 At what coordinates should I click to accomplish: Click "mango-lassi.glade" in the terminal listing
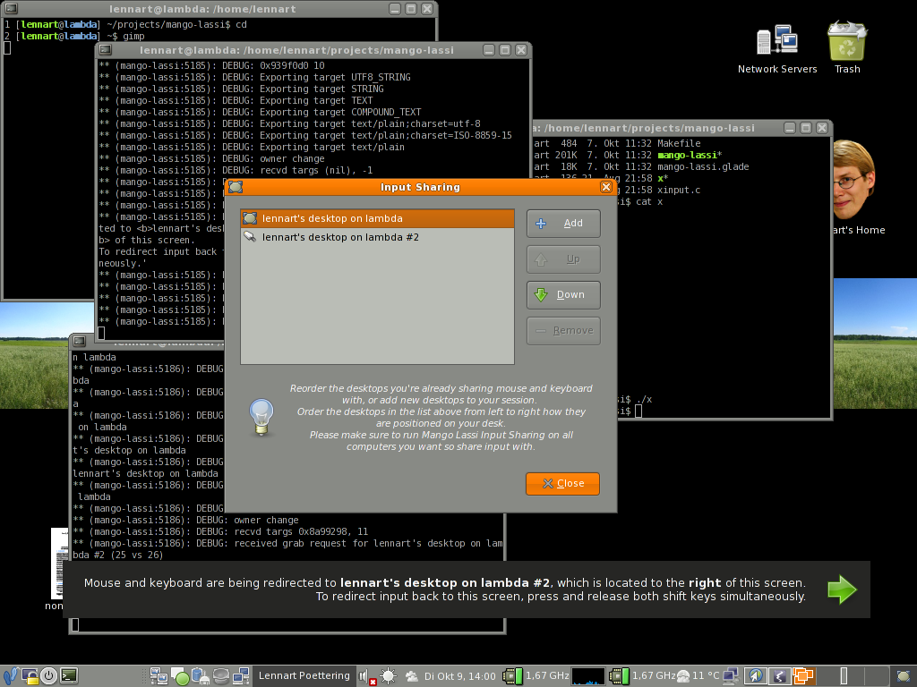click(703, 167)
